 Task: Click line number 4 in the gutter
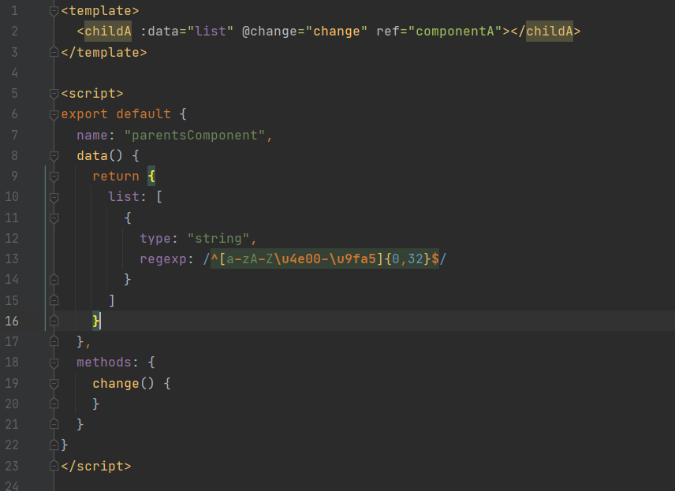click(x=15, y=73)
